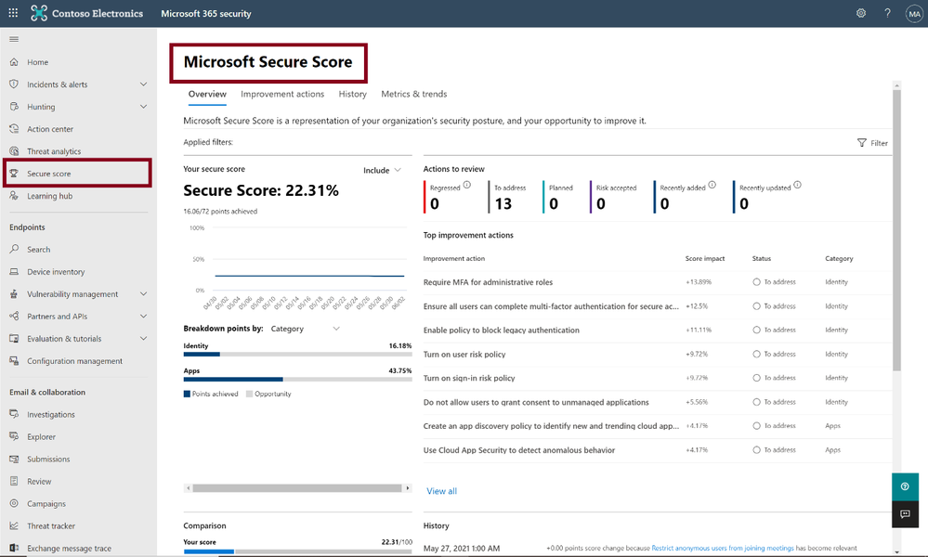928x557 pixels.
Task: Click the Exchange message trace icon
Action: point(14,548)
